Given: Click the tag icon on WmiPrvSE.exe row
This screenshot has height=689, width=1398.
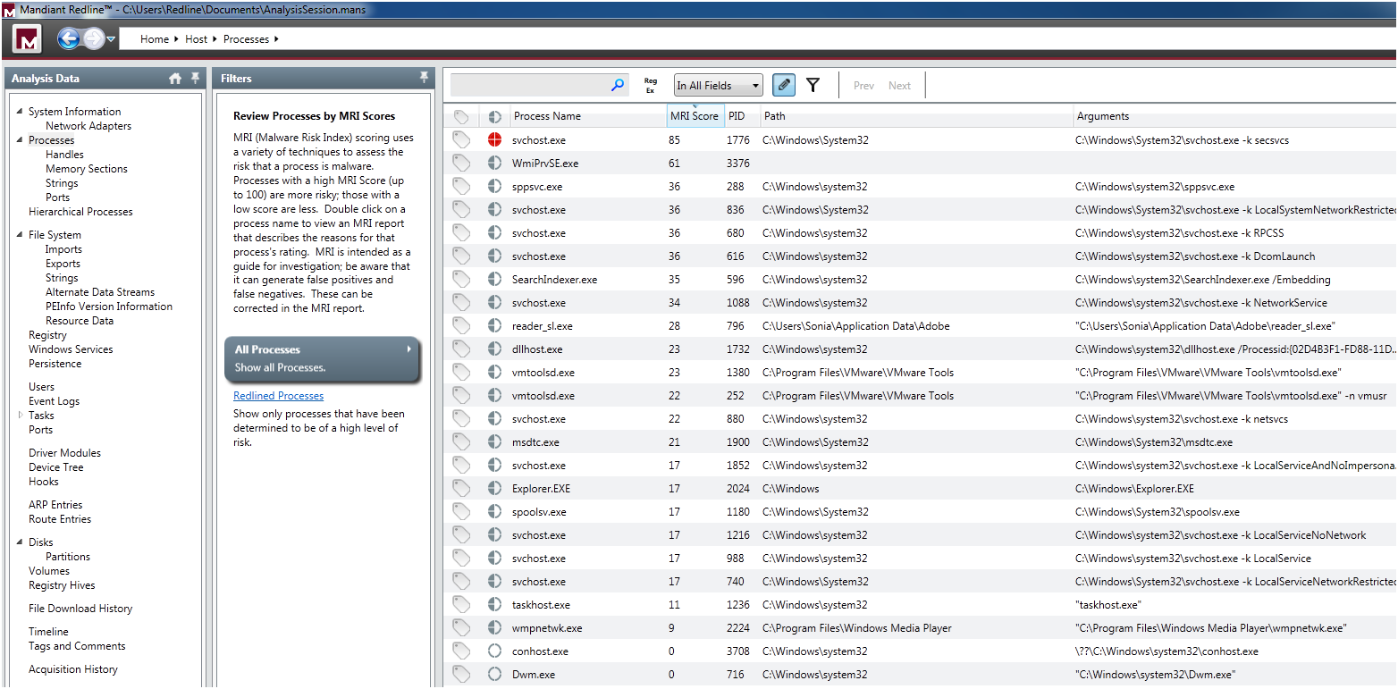Looking at the screenshot, I should pos(460,164).
